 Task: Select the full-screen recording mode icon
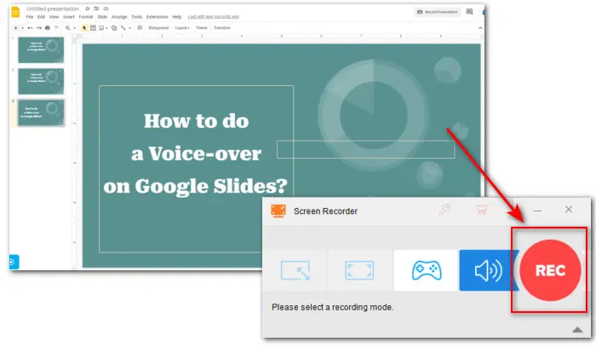point(359,270)
